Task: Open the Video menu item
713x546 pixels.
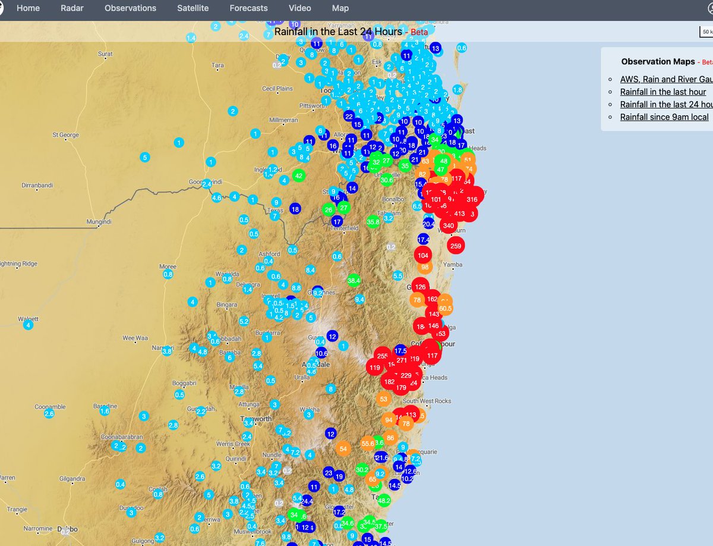Action: pyautogui.click(x=300, y=8)
